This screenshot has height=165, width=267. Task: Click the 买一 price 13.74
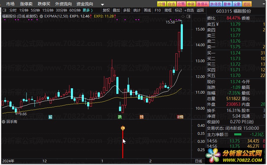(x=235, y=53)
